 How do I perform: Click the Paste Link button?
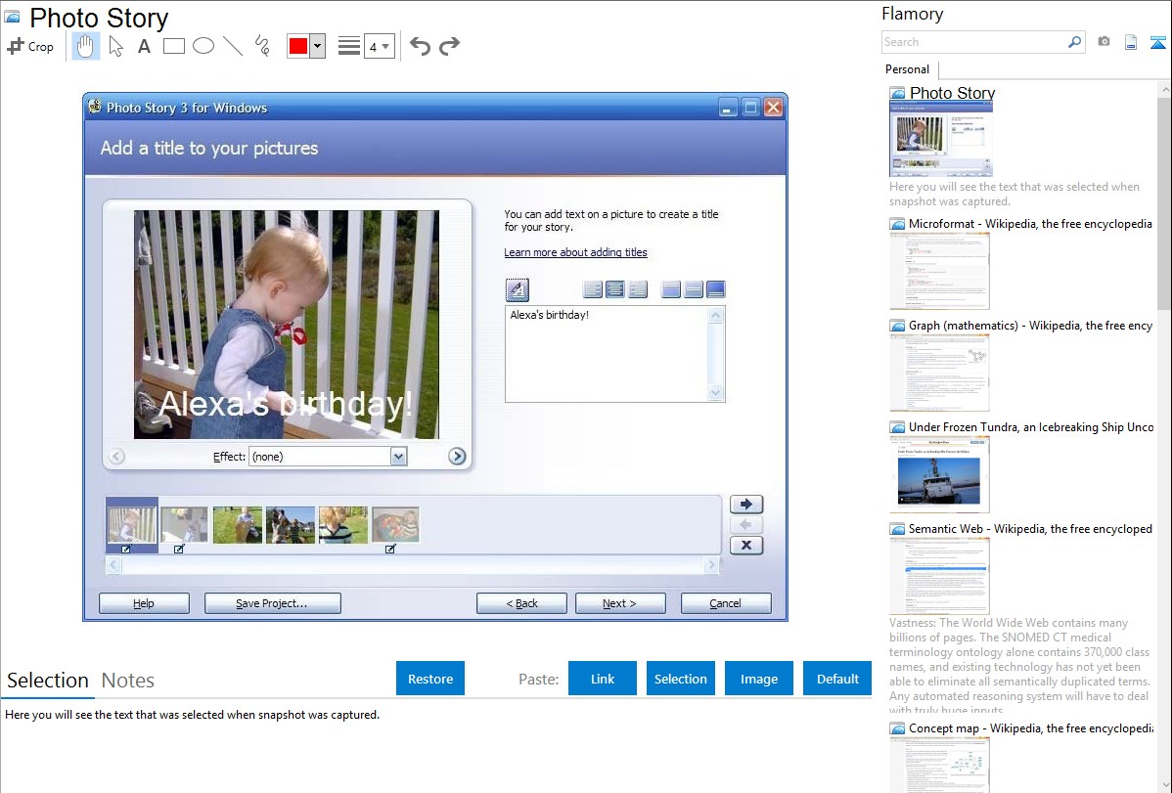(603, 679)
